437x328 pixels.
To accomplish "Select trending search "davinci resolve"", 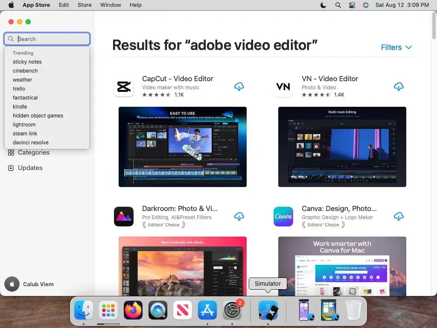I will 31,143.
